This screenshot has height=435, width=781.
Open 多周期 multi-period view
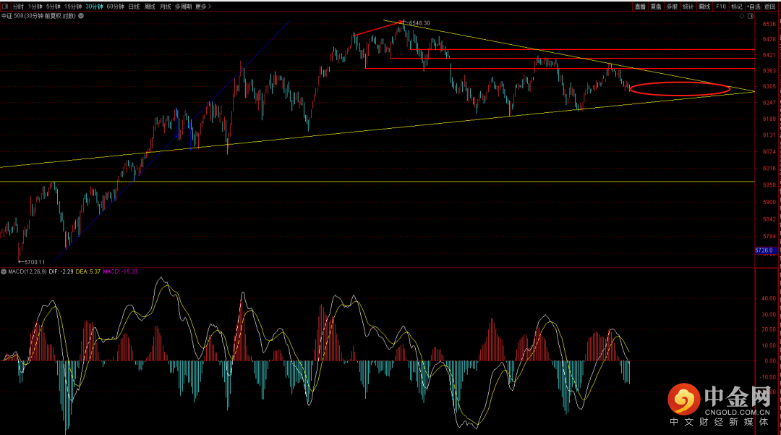click(183, 7)
